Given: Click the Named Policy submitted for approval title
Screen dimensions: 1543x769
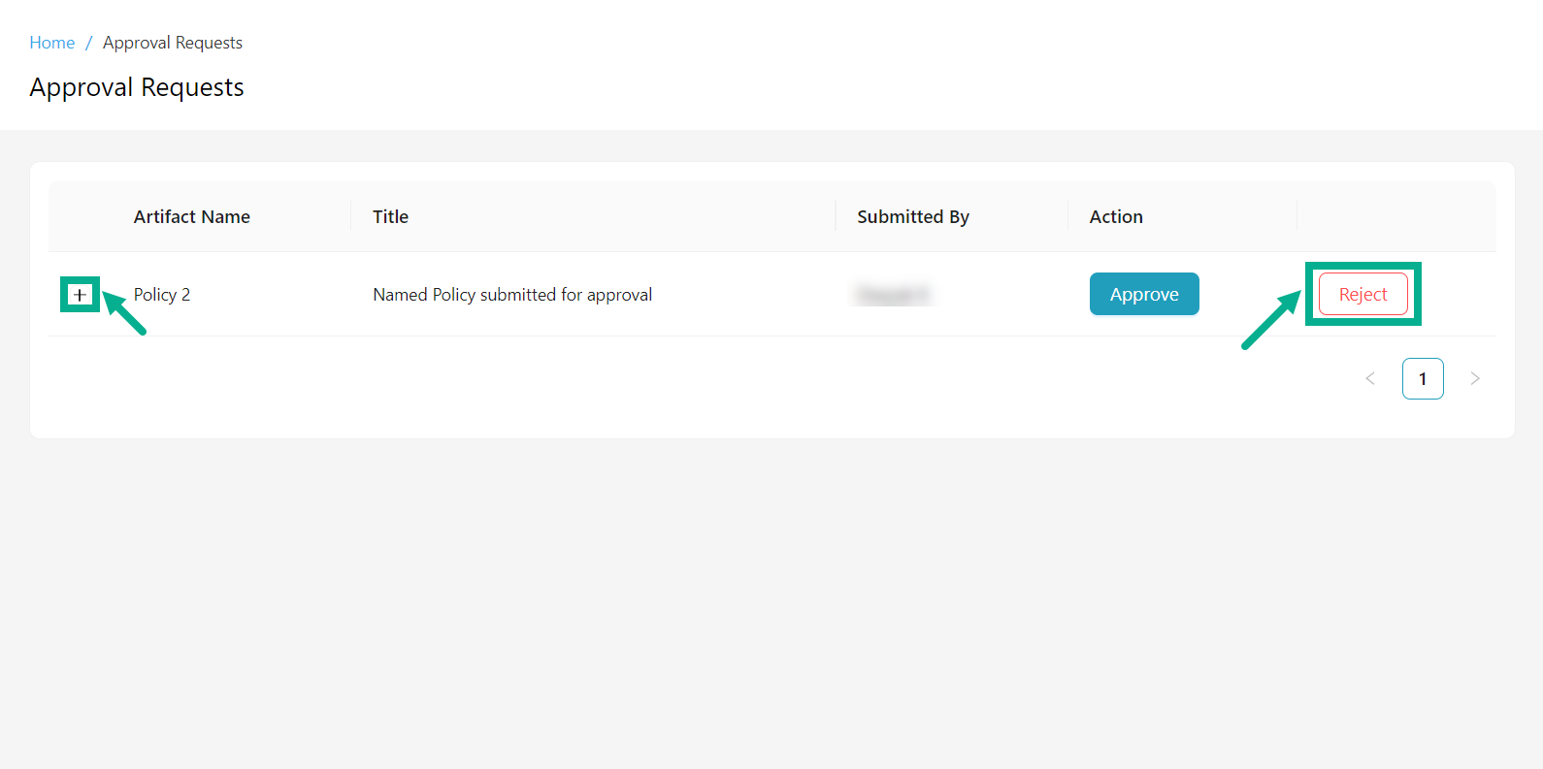Looking at the screenshot, I should 512,294.
